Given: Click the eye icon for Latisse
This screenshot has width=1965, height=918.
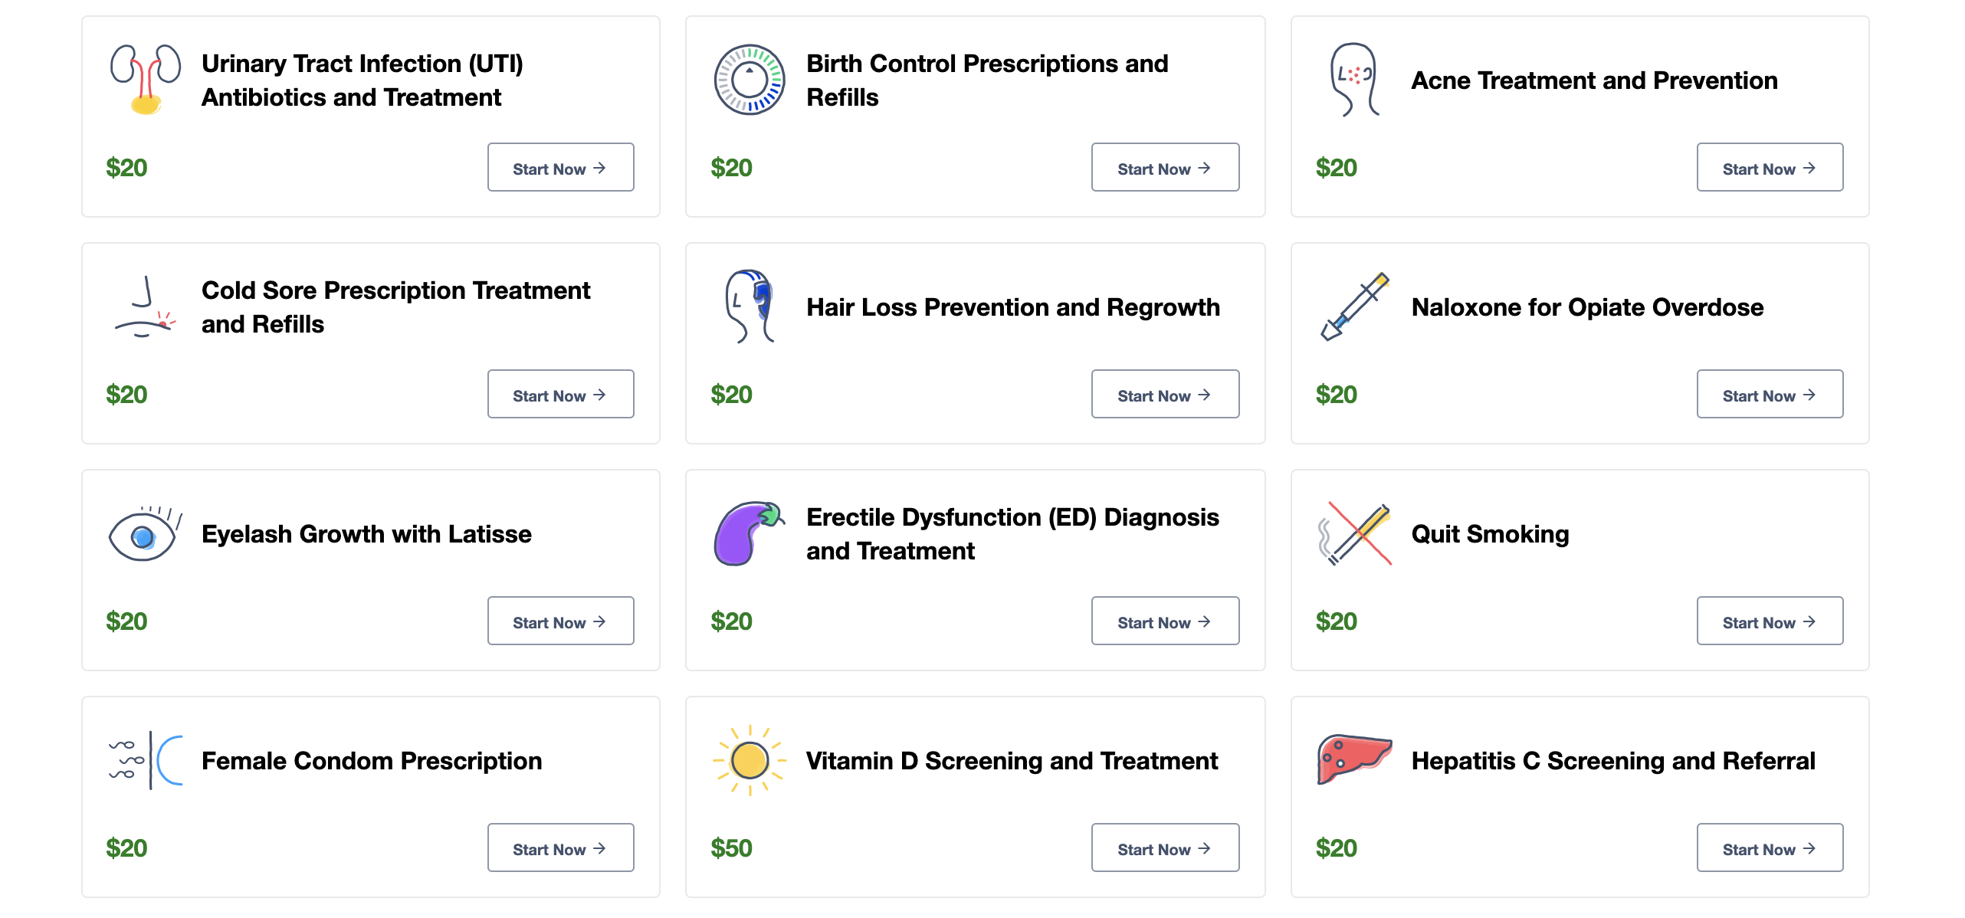Looking at the screenshot, I should coord(145,534).
